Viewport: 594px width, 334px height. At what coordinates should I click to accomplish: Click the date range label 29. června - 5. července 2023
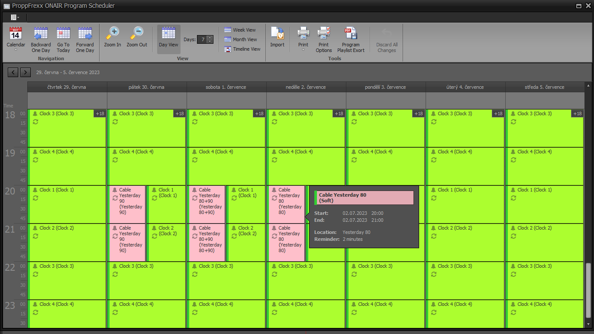click(x=68, y=72)
